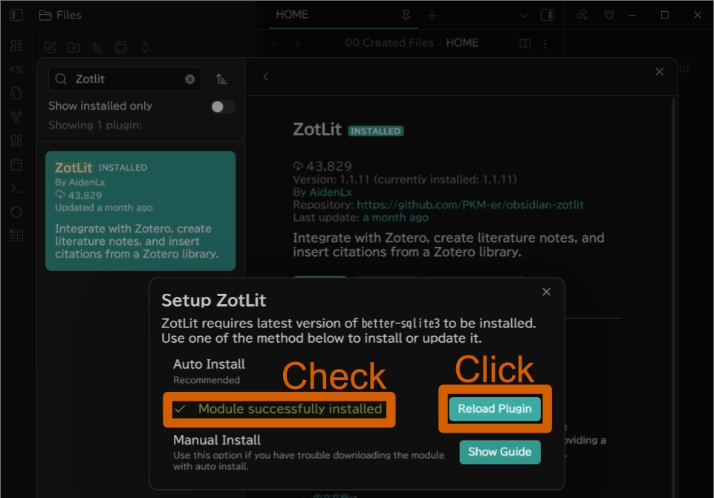714x498 pixels.
Task: Clear the Zotlit search text
Action: coord(189,79)
